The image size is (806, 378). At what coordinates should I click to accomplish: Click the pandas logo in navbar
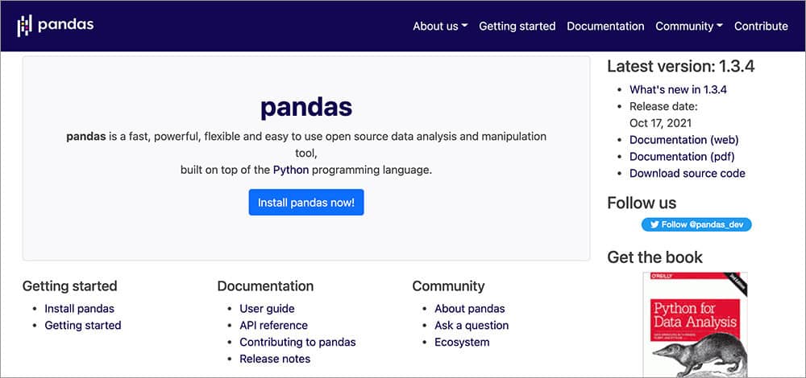[56, 25]
